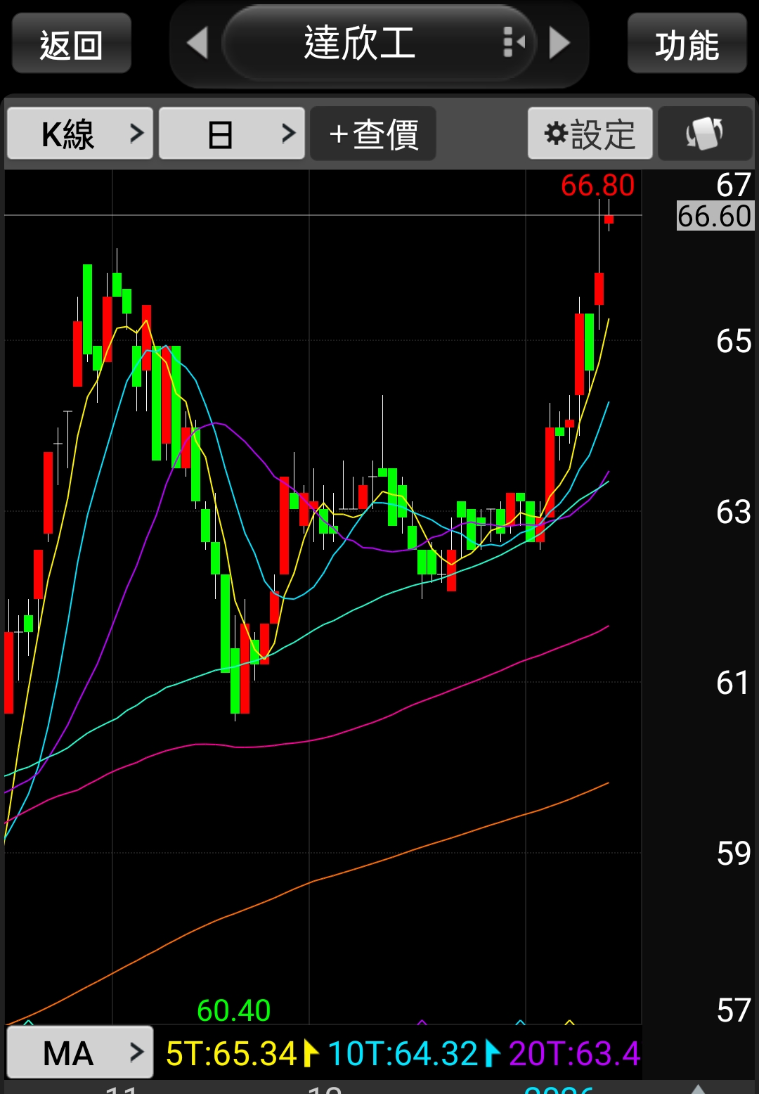Tap the +查價 price lookup button
This screenshot has width=759, height=1094.
pos(373,134)
